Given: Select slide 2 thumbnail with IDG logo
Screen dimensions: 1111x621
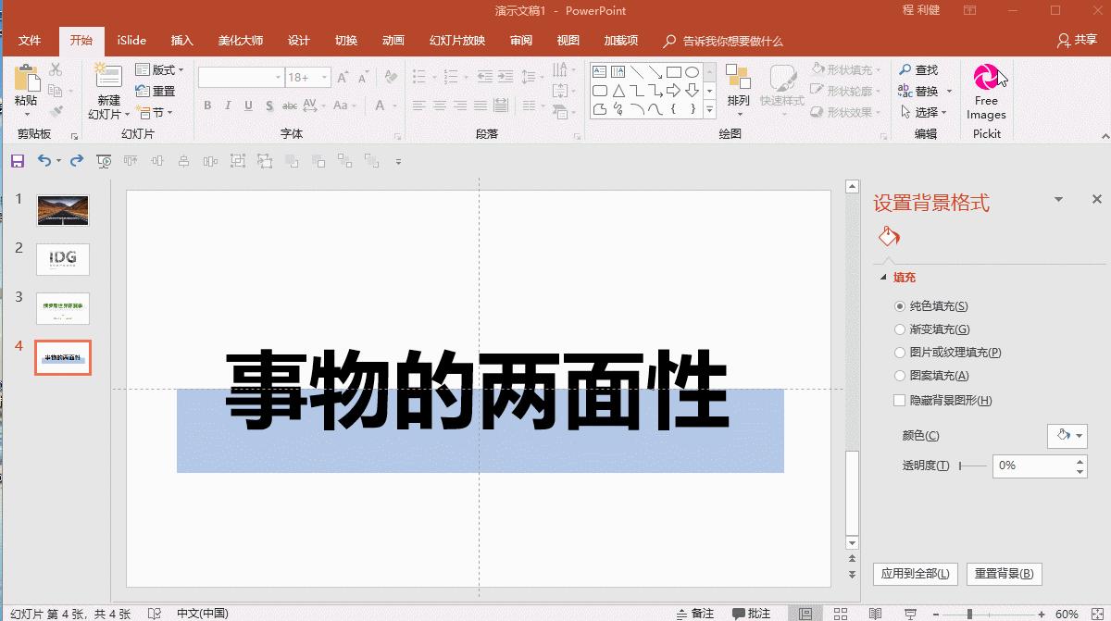Looking at the screenshot, I should click(x=62, y=259).
